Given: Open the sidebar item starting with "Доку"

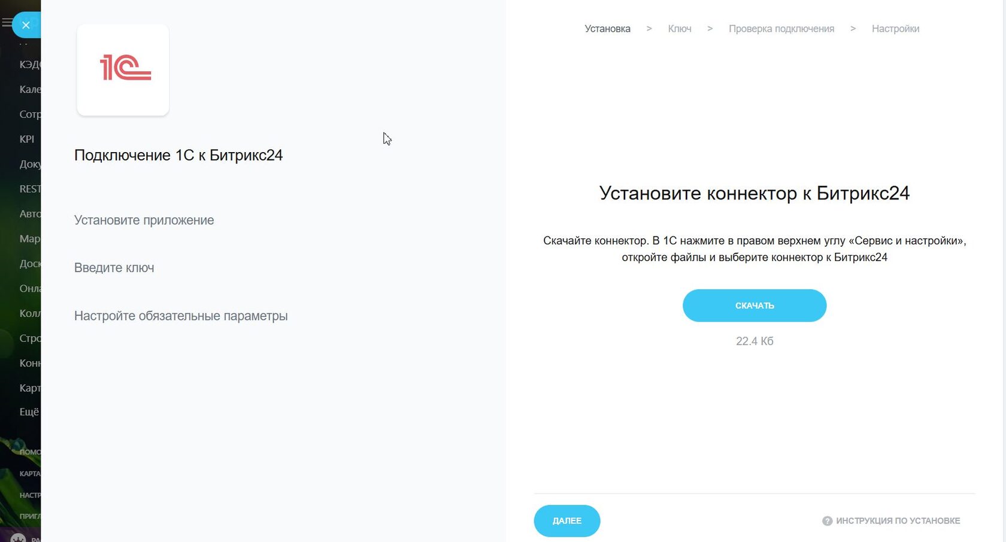Looking at the screenshot, I should pyautogui.click(x=30, y=164).
